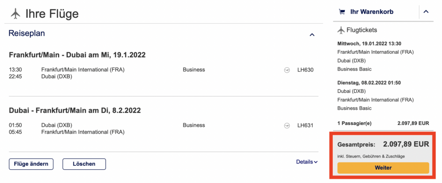Click the Frankfurt/Main - Dubai outbound heading
Viewport: 442px width, 183px height.
tap(77, 55)
